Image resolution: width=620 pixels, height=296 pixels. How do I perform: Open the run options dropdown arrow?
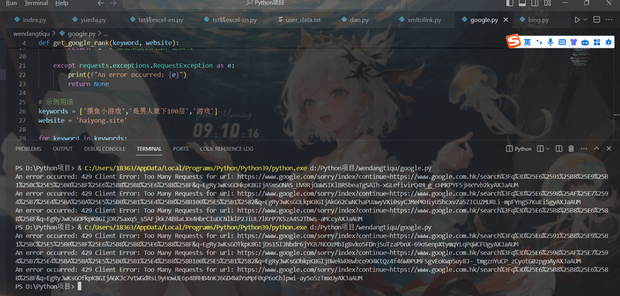point(585,20)
